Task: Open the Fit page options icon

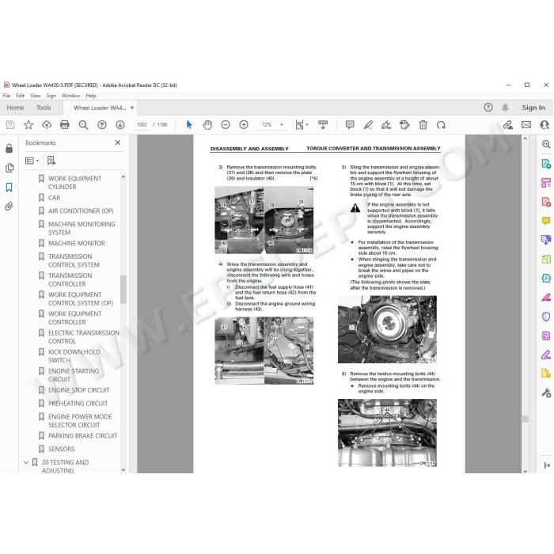Action: coord(299,125)
